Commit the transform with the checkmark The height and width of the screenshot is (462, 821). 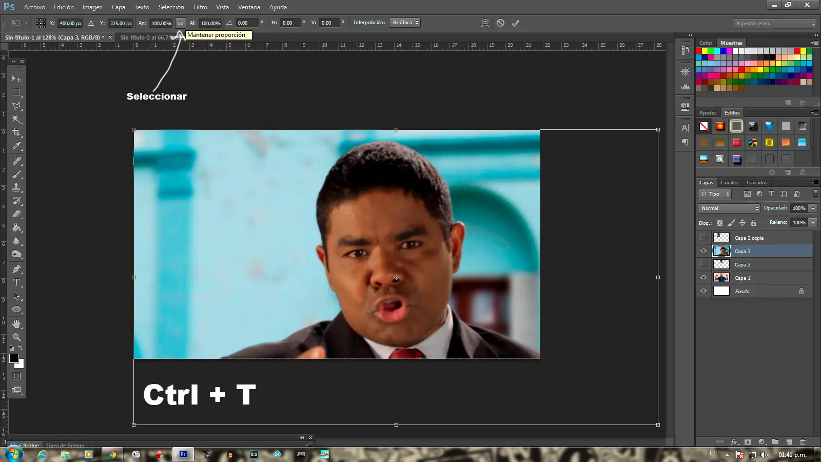click(515, 23)
